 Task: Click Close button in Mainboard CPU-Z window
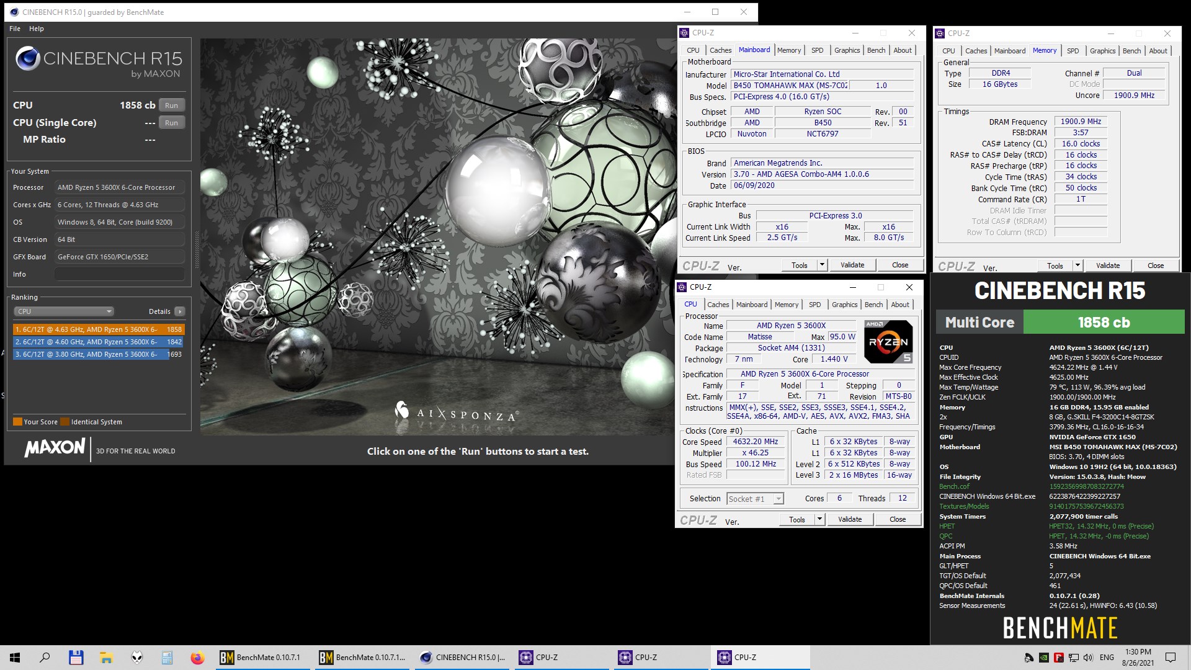(x=900, y=265)
